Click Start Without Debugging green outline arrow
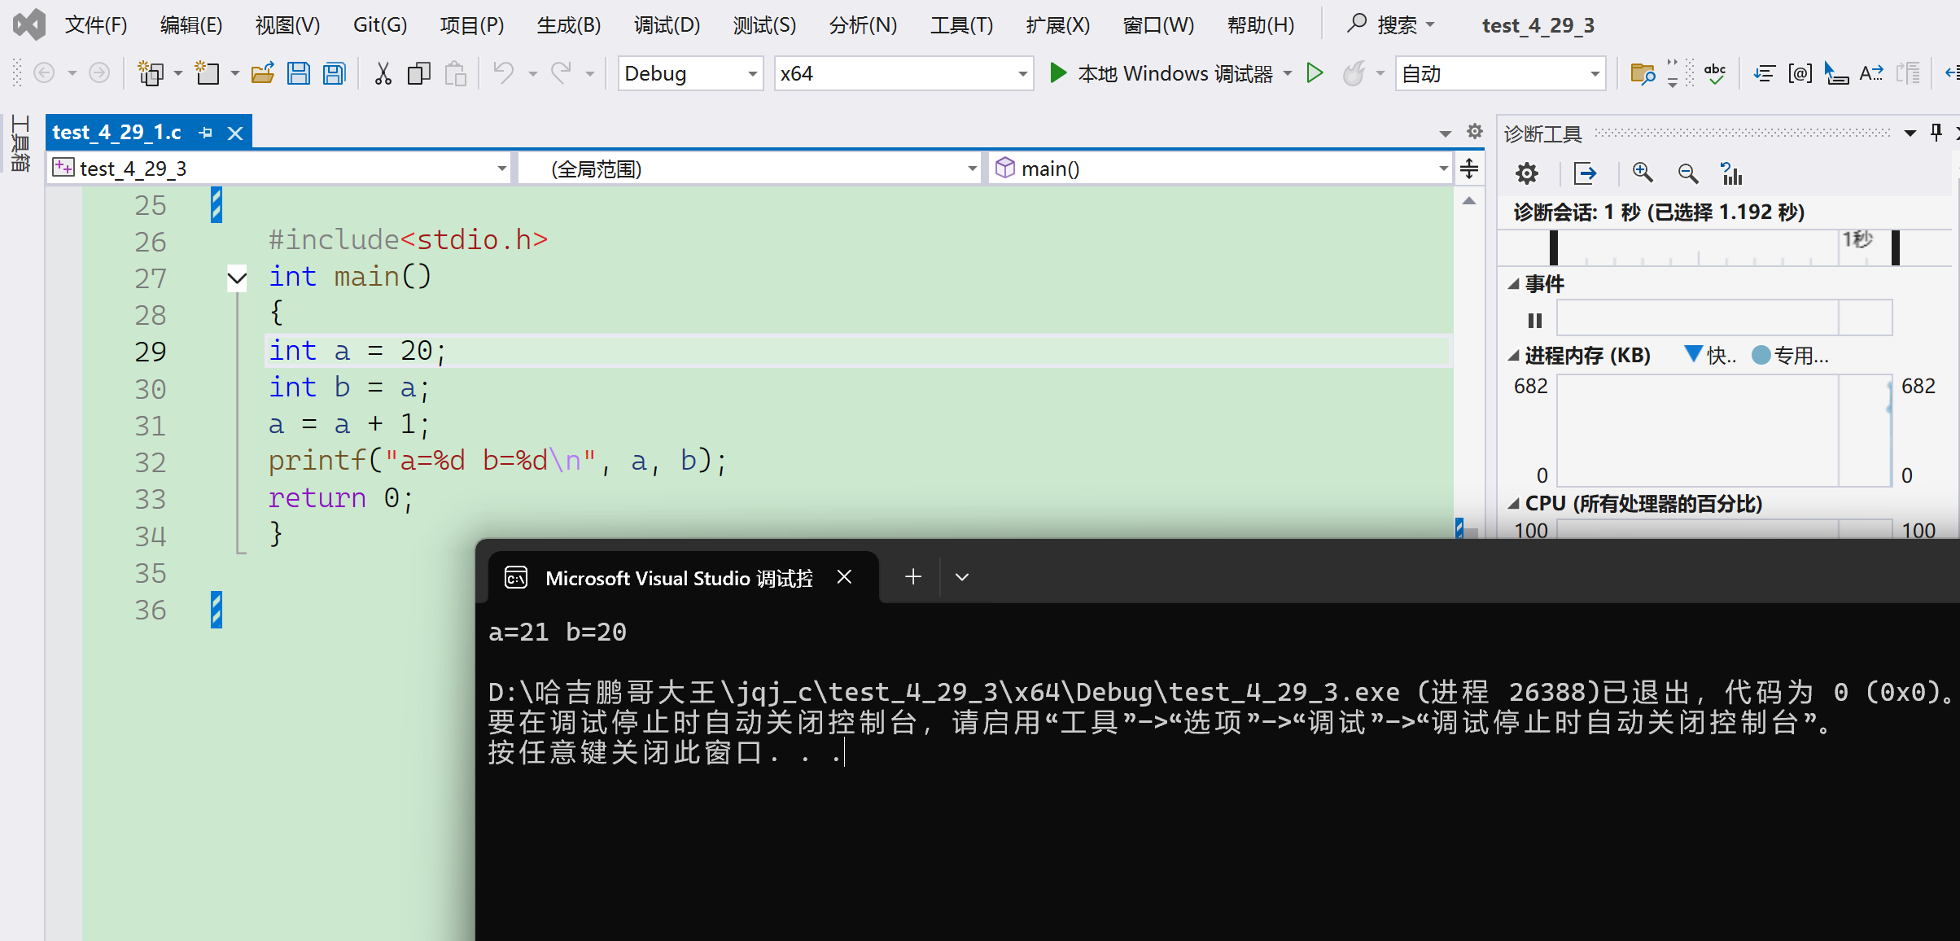 (x=1315, y=73)
